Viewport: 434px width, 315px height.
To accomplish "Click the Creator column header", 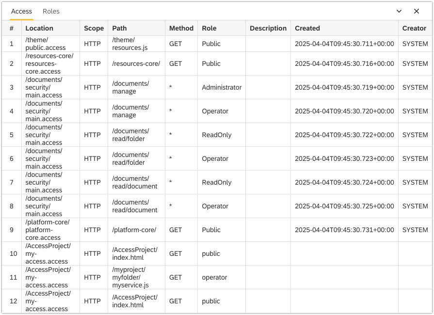I will (x=415, y=28).
